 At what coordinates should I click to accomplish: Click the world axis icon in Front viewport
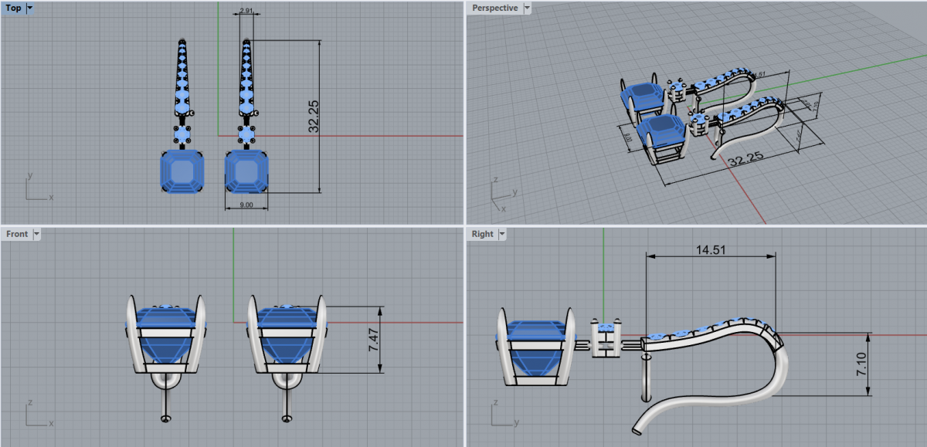pyautogui.click(x=37, y=413)
